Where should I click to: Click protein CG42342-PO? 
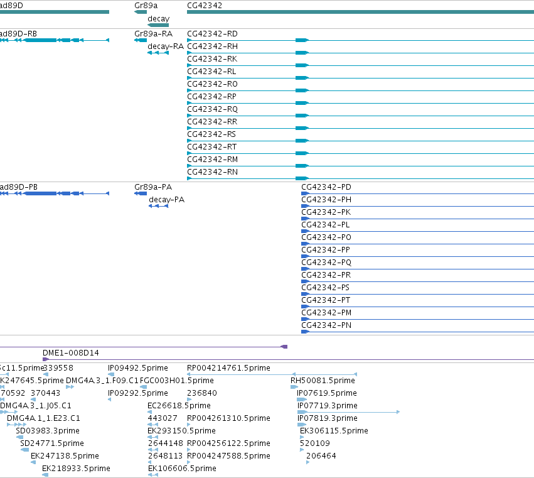pos(326,237)
